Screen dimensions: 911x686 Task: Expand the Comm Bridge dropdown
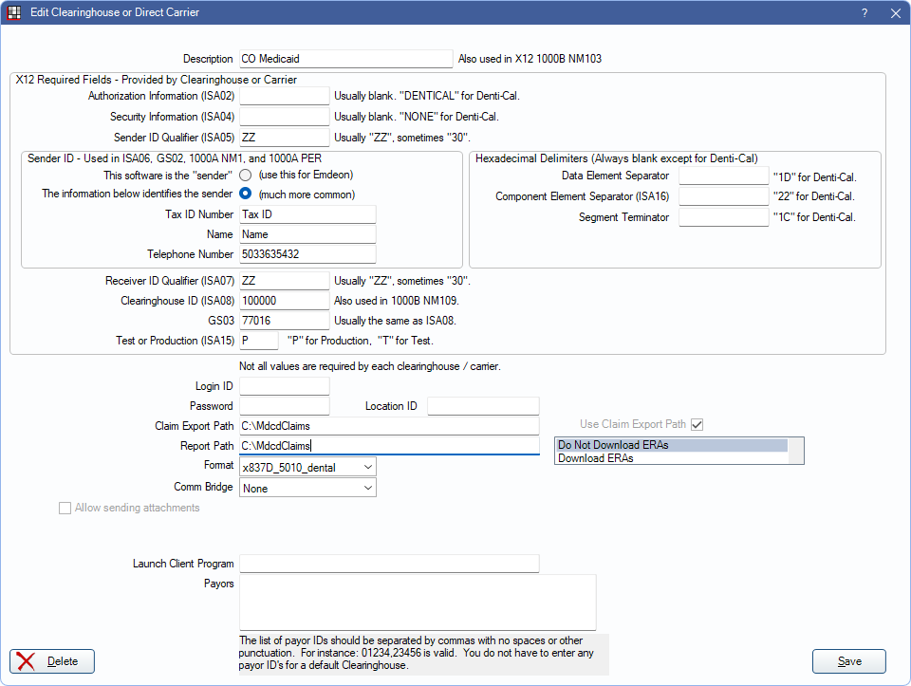307,489
